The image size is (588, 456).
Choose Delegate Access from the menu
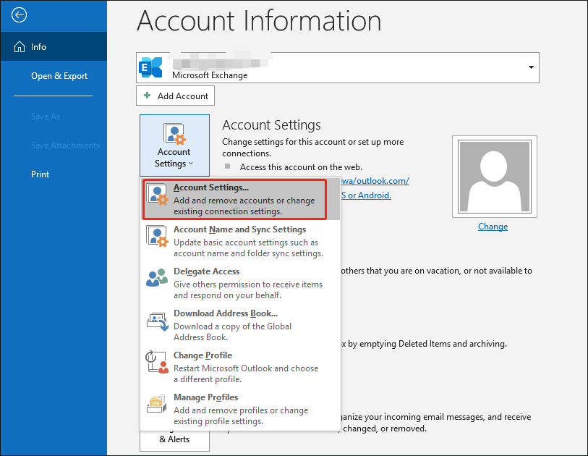pos(207,271)
